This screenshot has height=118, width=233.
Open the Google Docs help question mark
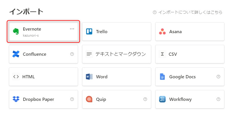pos(218,77)
